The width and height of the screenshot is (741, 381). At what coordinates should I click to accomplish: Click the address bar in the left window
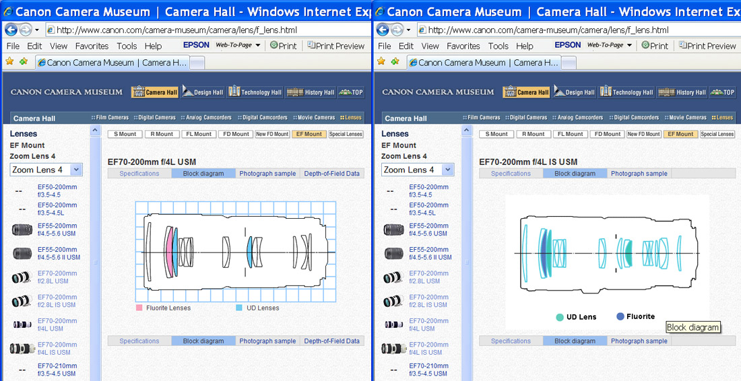pos(208,30)
